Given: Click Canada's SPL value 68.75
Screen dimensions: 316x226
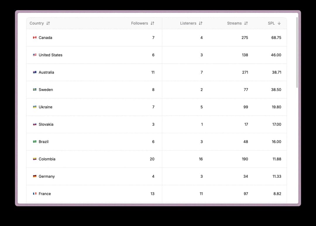Looking at the screenshot, I should click(x=276, y=38).
